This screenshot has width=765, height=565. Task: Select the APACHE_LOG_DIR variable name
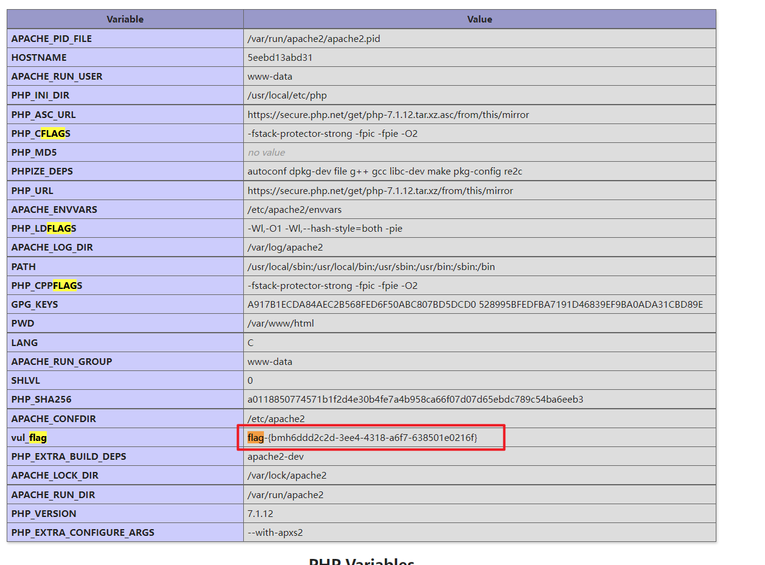[x=52, y=247]
